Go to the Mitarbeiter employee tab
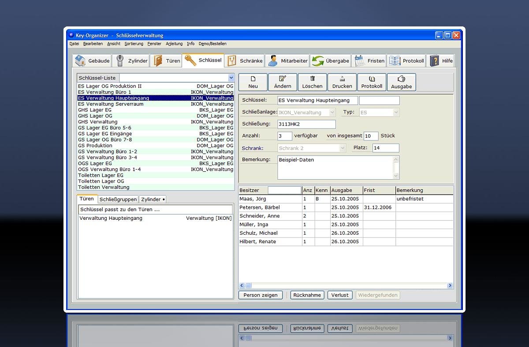 288,61
